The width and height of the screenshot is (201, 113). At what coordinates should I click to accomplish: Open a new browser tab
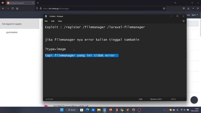pyautogui.click(x=38, y=3)
